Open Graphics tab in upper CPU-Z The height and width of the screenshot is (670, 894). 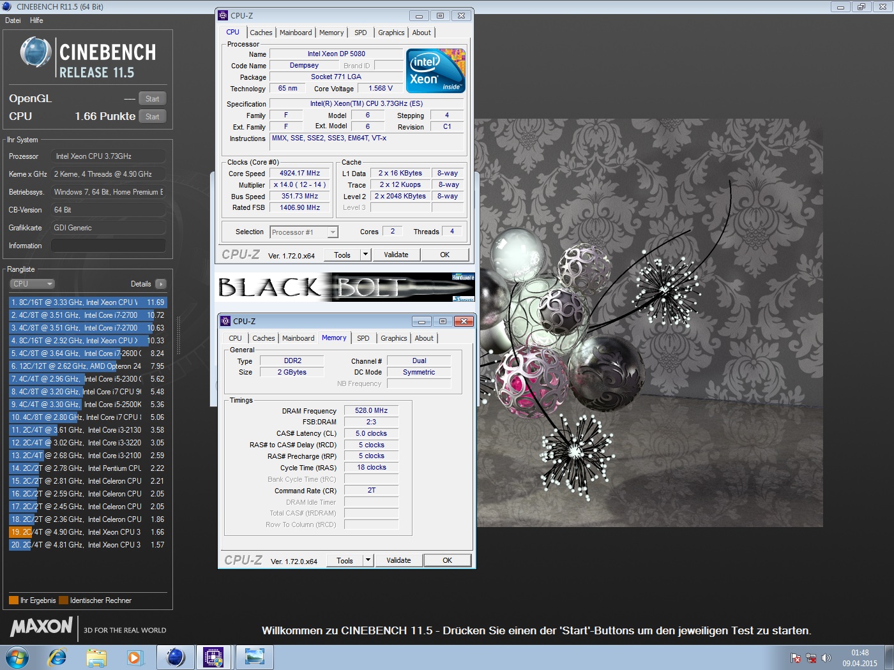pos(391,33)
